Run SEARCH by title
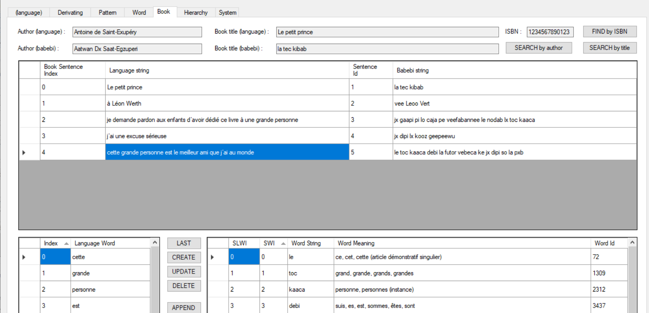This screenshot has width=649, height=313. pos(609,47)
